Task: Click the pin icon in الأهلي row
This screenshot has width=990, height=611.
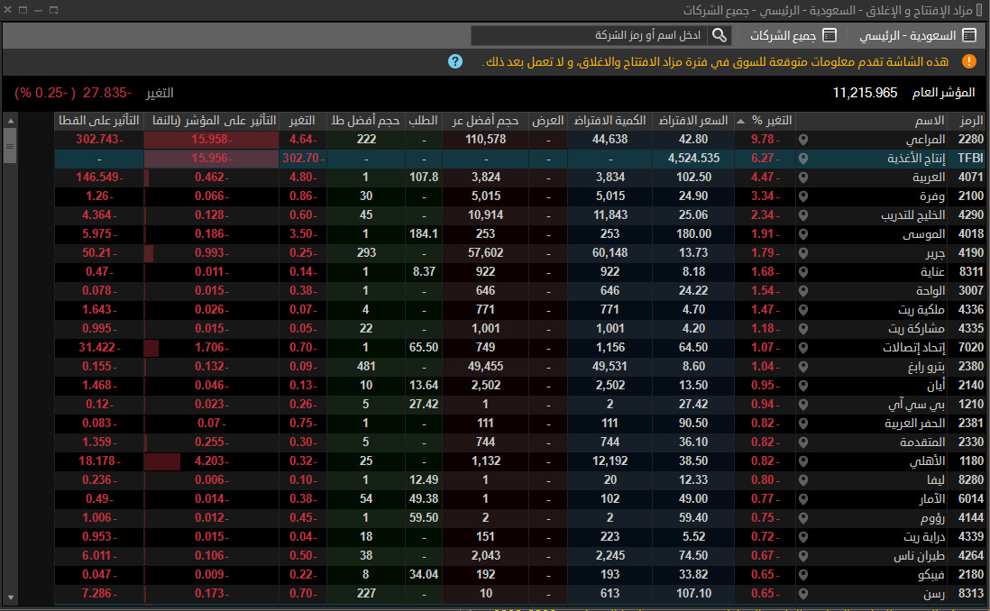Action: coord(803,461)
